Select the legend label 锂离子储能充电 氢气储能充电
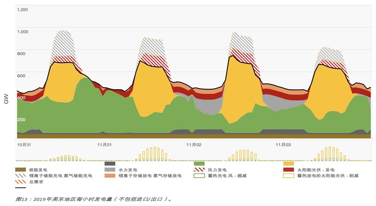 61,176
